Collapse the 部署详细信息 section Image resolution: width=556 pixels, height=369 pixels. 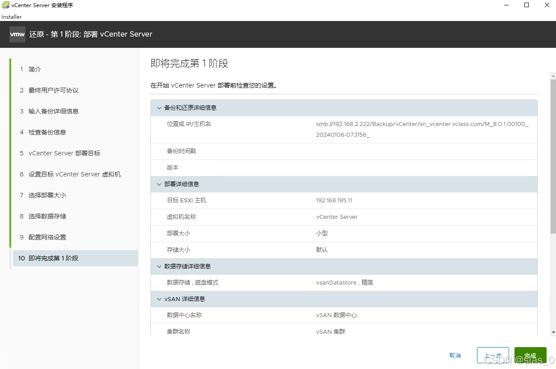coord(159,184)
